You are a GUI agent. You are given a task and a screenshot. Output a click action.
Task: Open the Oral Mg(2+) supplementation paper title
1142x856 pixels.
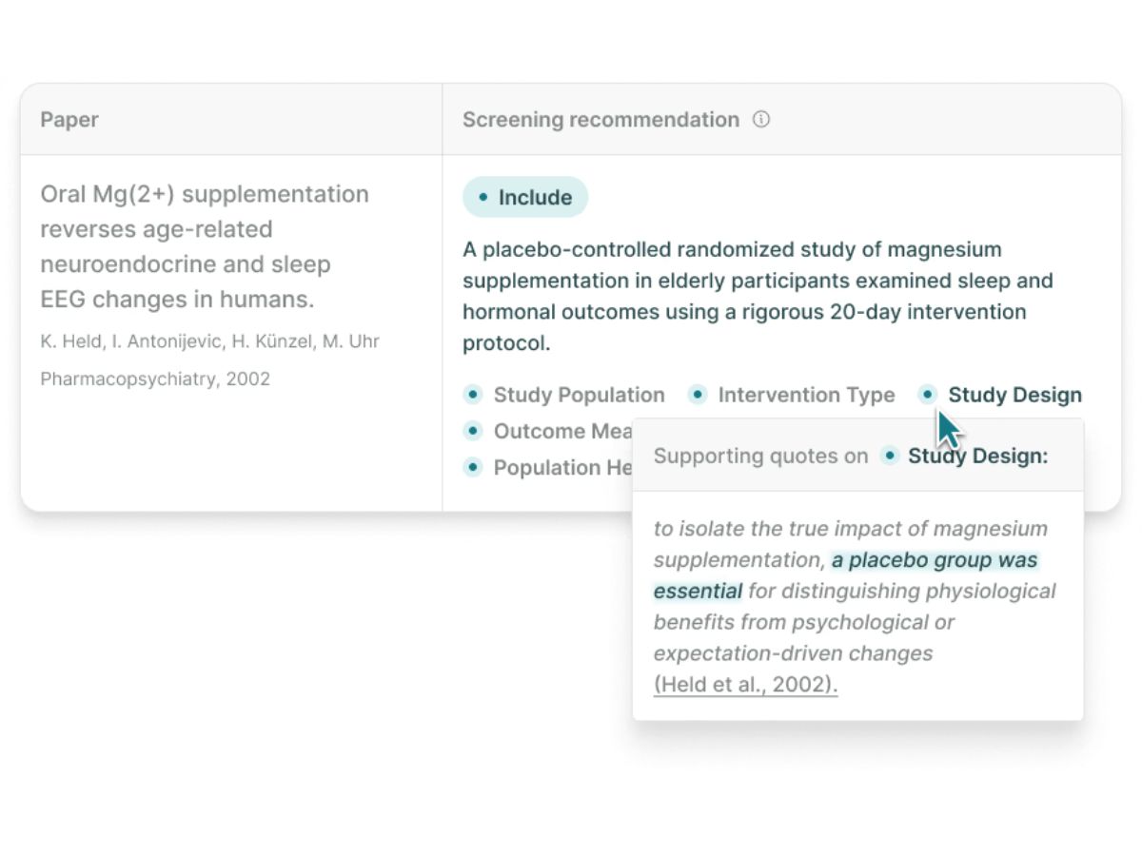point(205,247)
